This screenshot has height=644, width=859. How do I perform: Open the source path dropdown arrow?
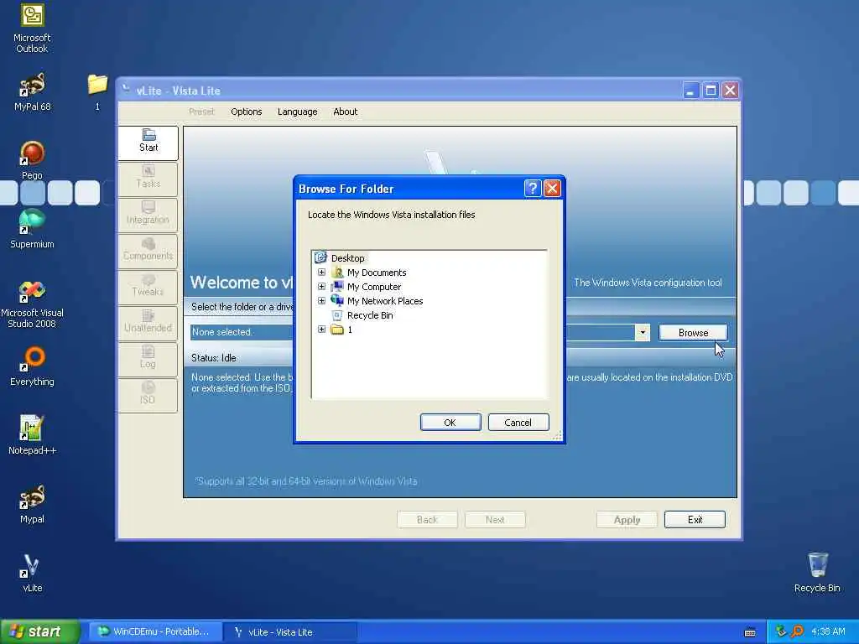click(642, 332)
